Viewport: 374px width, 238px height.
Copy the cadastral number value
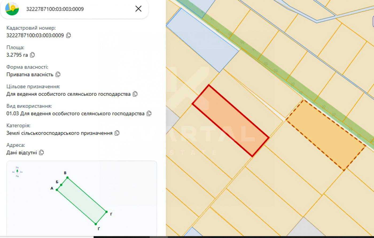pos(68,35)
